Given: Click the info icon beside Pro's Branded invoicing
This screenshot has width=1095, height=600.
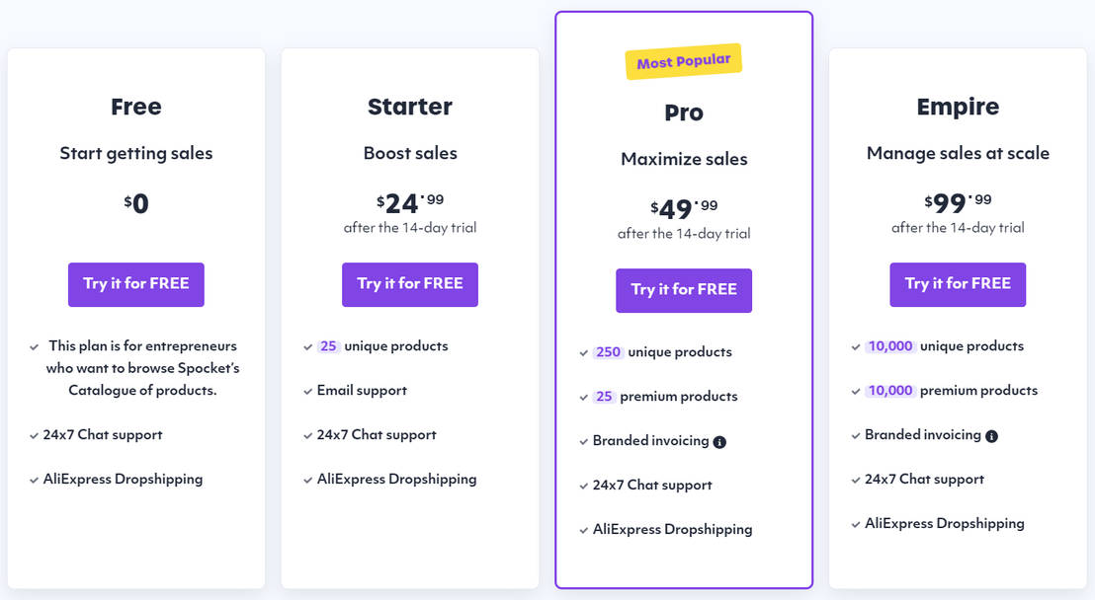Looking at the screenshot, I should 719,442.
